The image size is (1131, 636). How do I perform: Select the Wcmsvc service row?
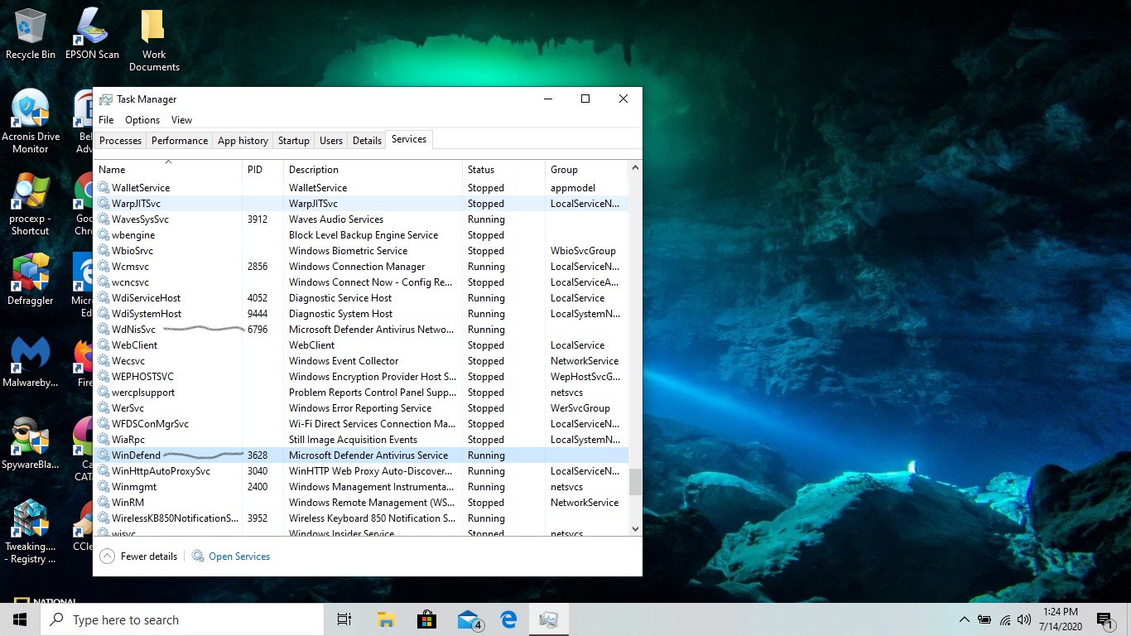(361, 267)
